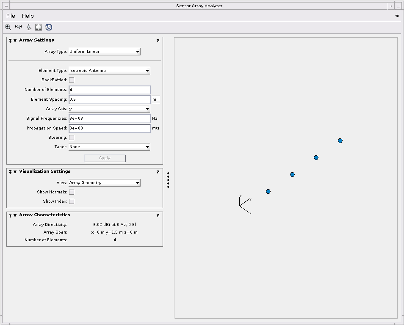Viewport: 404px width, 325px height.
Task: Click Array Settings pin-to-top icon
Action: point(10,41)
